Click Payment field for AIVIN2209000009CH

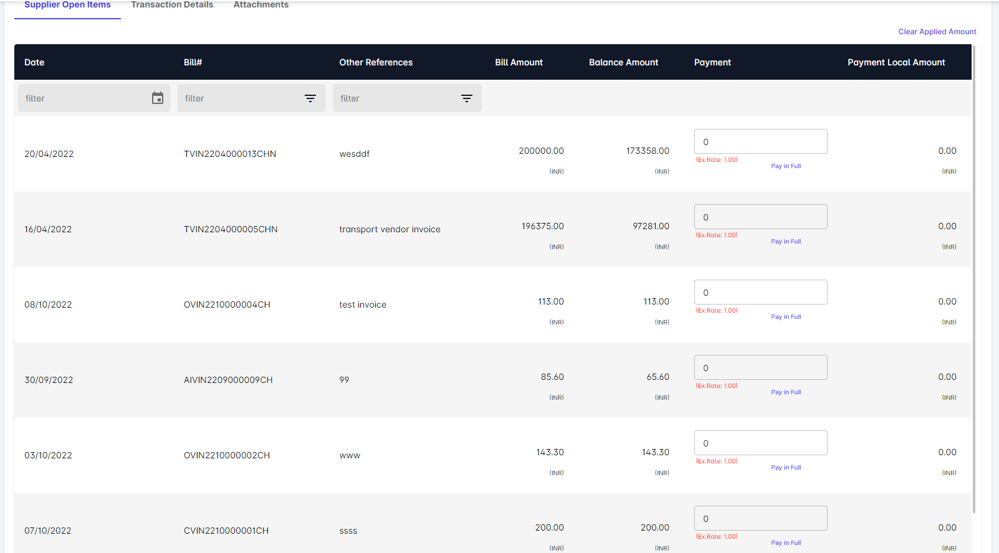point(760,367)
